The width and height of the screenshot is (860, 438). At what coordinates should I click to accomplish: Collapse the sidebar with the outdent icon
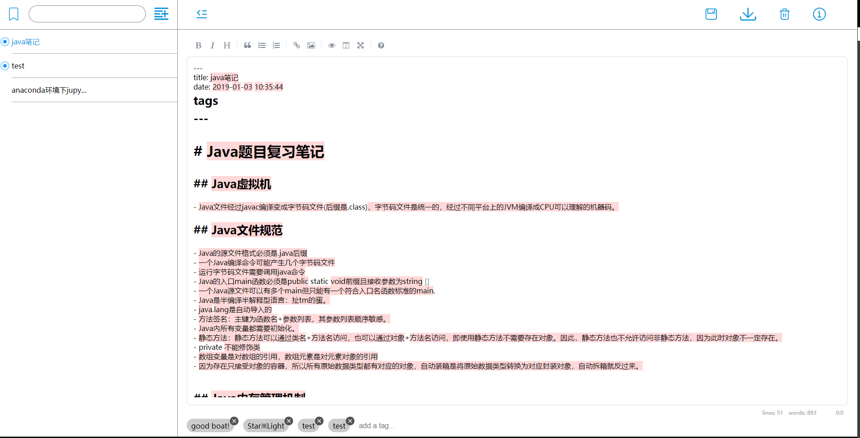click(202, 14)
